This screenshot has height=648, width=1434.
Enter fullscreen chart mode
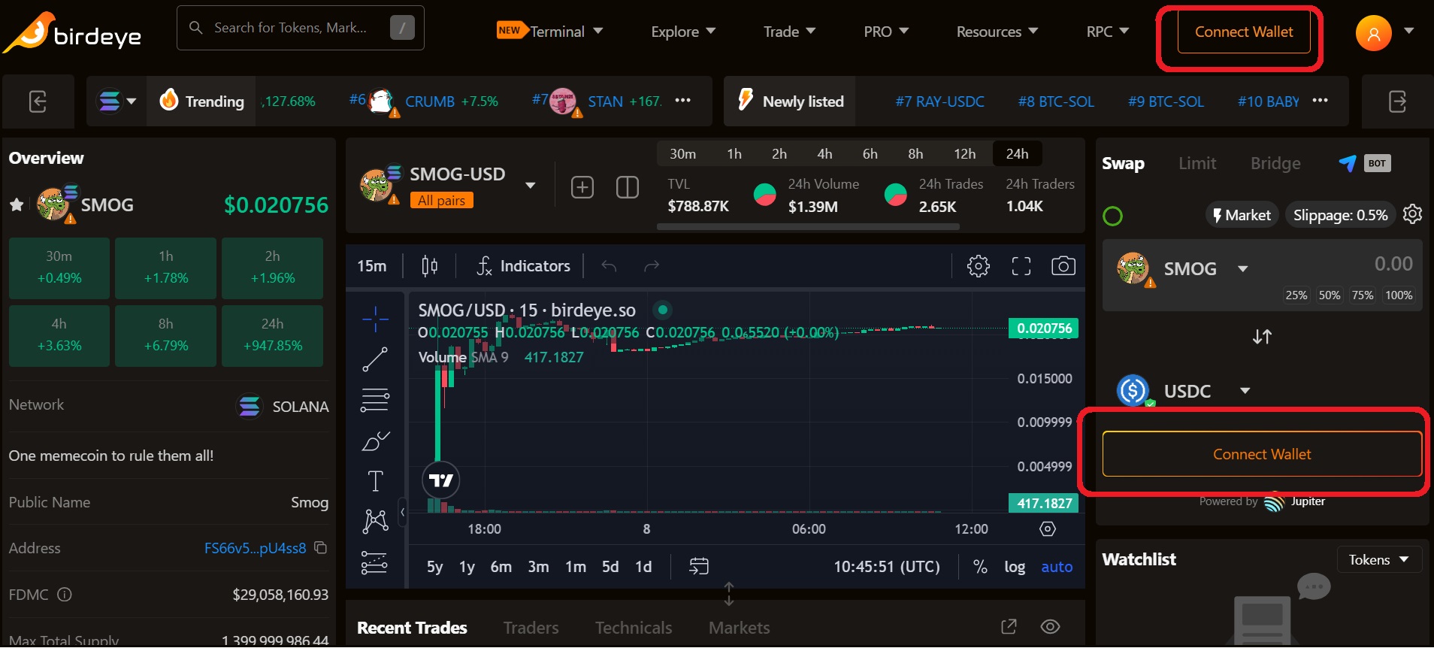point(1021,266)
